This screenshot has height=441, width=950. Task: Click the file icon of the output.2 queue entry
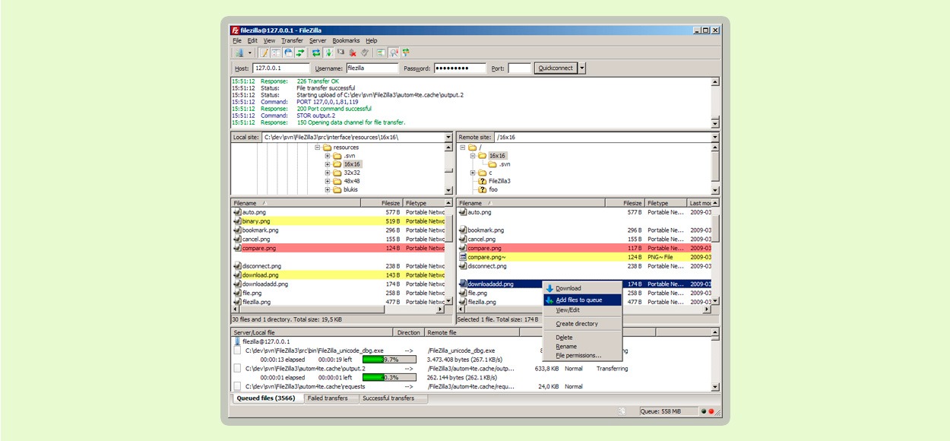pyautogui.click(x=237, y=369)
